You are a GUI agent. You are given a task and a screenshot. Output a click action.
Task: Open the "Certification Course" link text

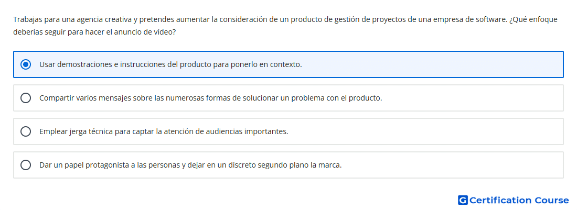click(519, 200)
